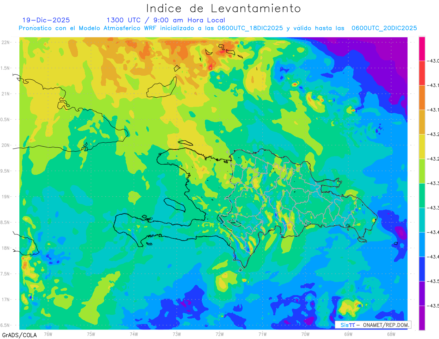Click the "71W" longitude label
Viewport: 439px width, 339px height.
pos(262,334)
